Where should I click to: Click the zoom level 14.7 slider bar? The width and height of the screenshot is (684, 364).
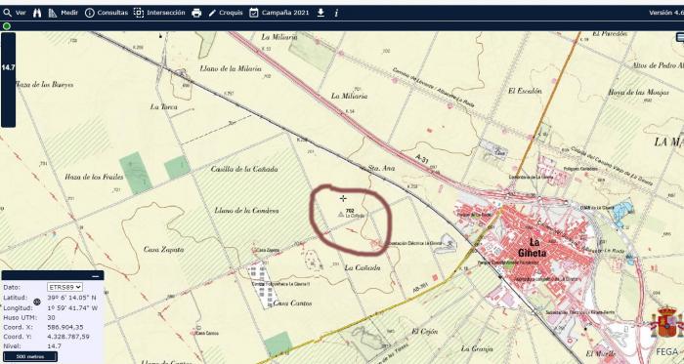coord(8,80)
